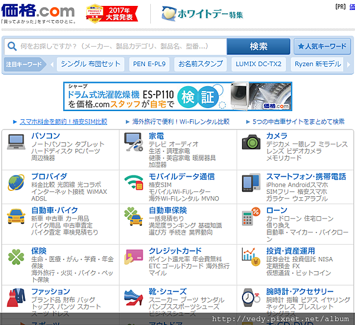Image resolution: width=355 pixels, height=325 pixels.
Task: Click the タブレット sub-link under パソコン
Action: pos(90,144)
